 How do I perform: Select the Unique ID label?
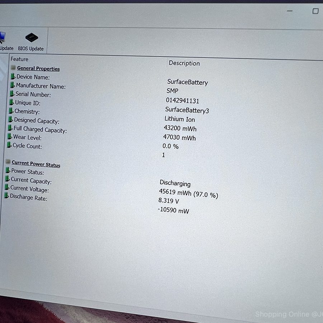(28, 103)
